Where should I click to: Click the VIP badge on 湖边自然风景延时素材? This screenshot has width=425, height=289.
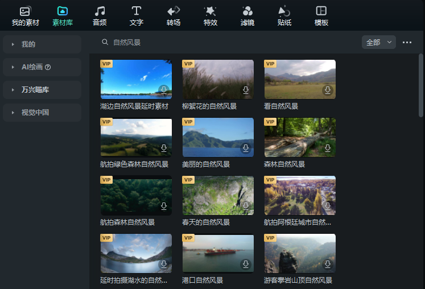106,64
